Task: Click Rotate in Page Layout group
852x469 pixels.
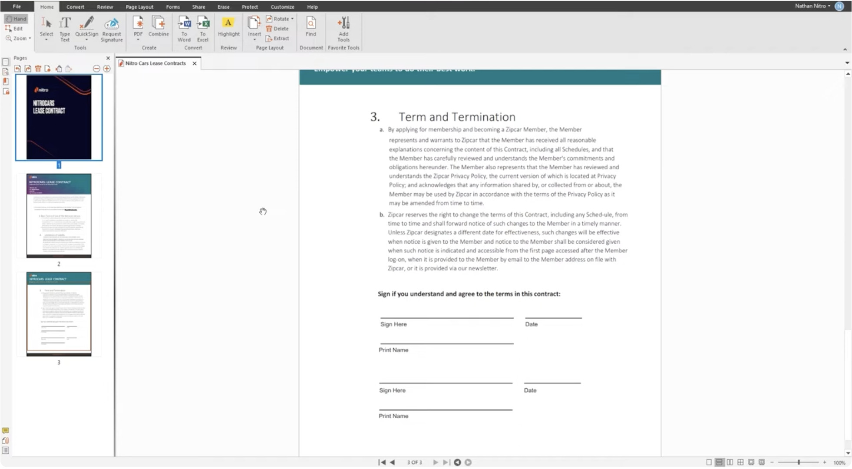Action: point(277,19)
